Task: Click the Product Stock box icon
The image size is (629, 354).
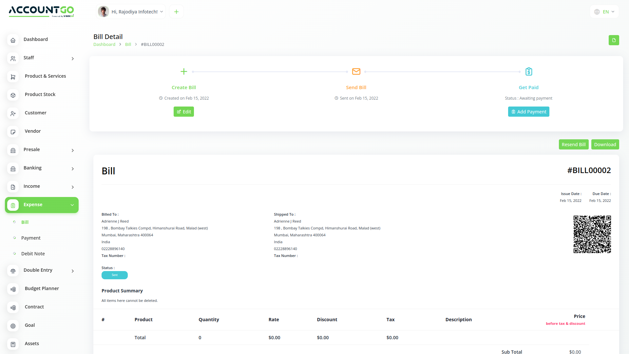Action: point(13,95)
